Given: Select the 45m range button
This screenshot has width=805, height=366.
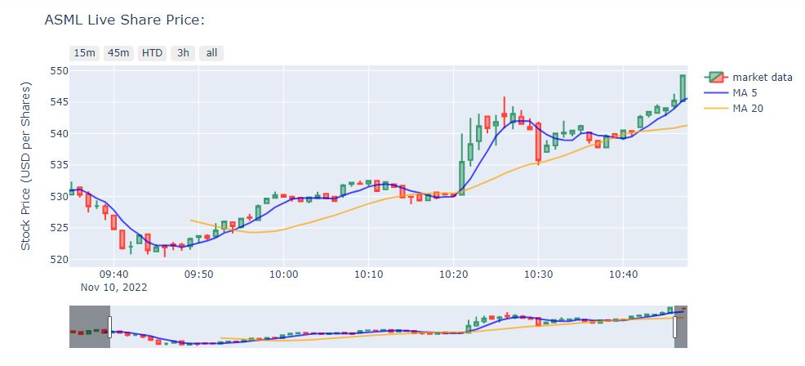Looking at the screenshot, I should [118, 53].
